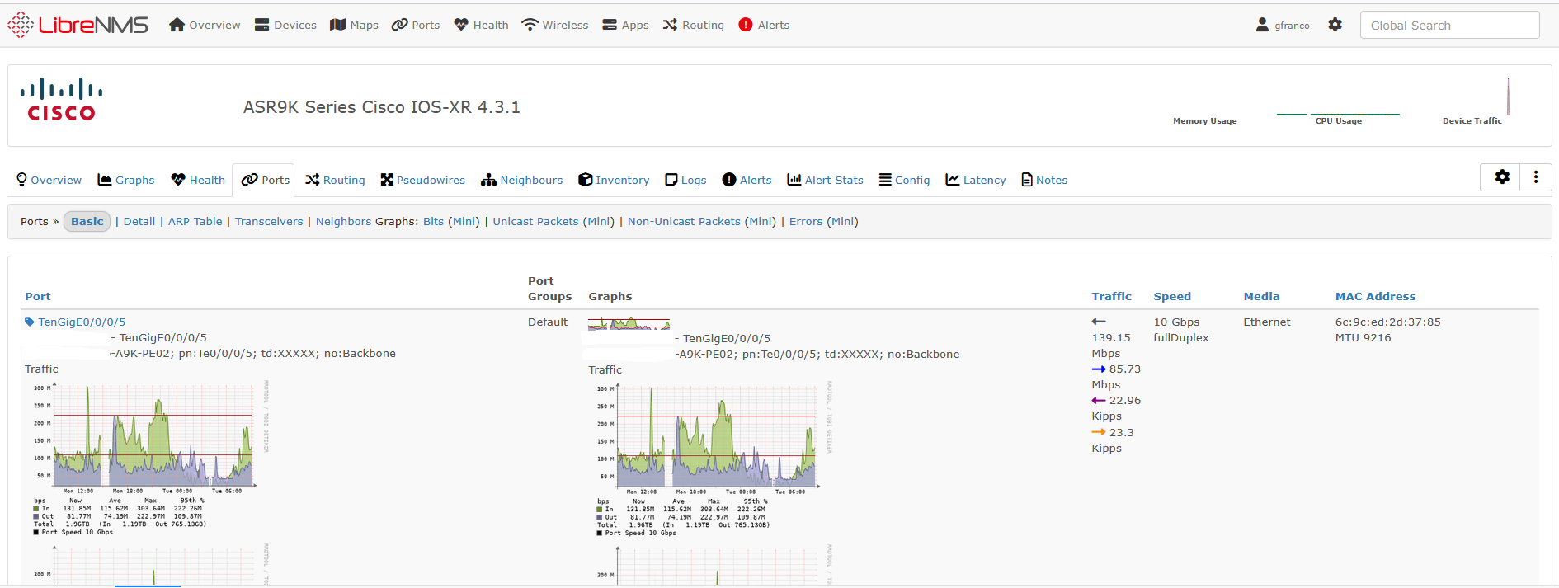Show Bits graphs for ports
The width and height of the screenshot is (1559, 588).
[x=433, y=221]
